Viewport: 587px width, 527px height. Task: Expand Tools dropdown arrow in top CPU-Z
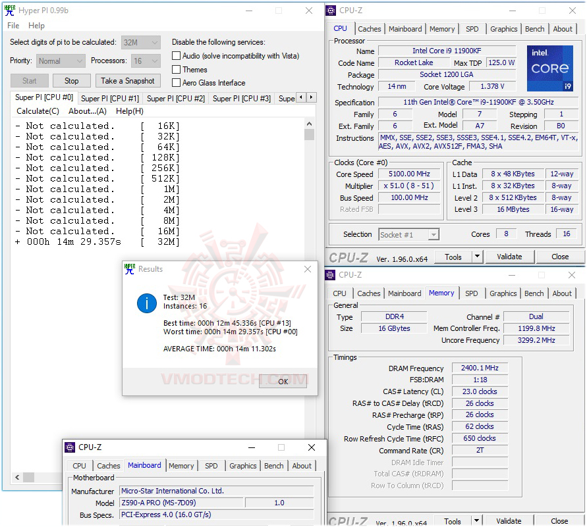coord(477,257)
